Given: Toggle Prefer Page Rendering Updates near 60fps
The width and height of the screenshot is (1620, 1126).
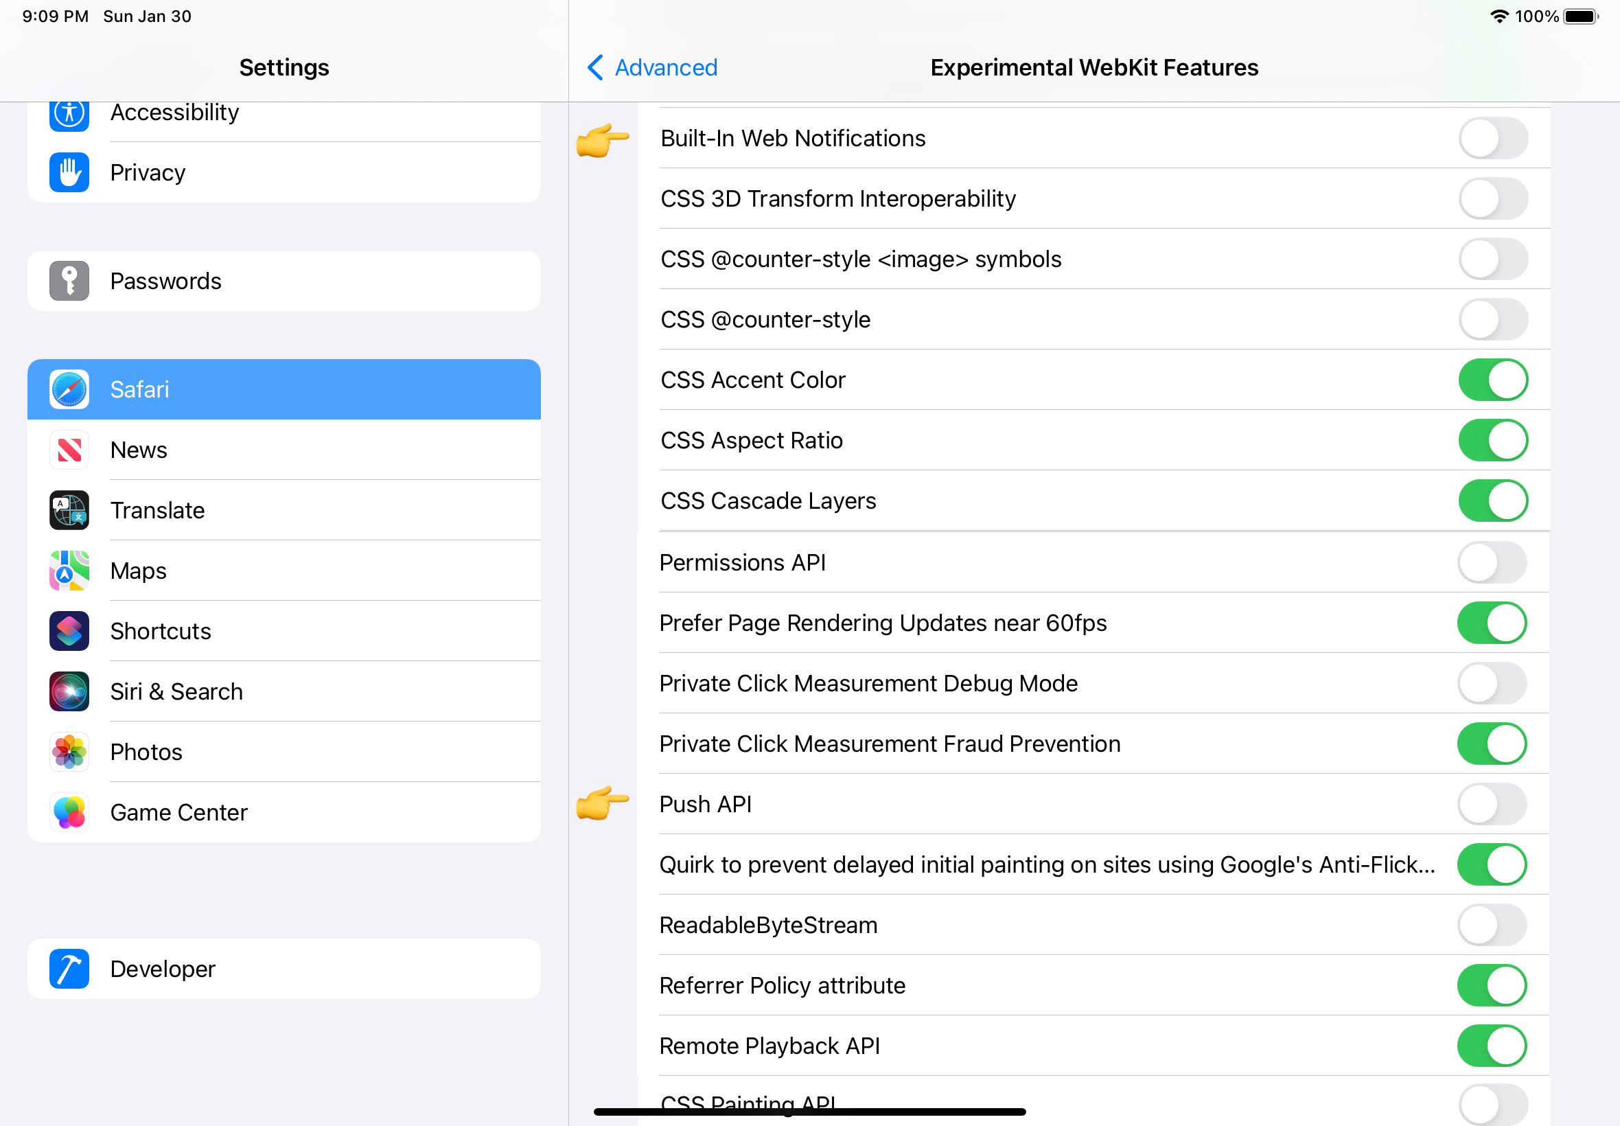Looking at the screenshot, I should click(x=1490, y=623).
